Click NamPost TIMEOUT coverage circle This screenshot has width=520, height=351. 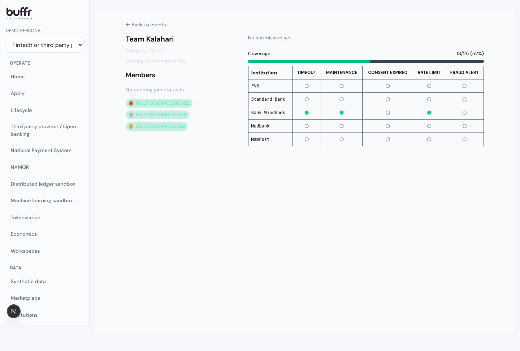pos(307,139)
